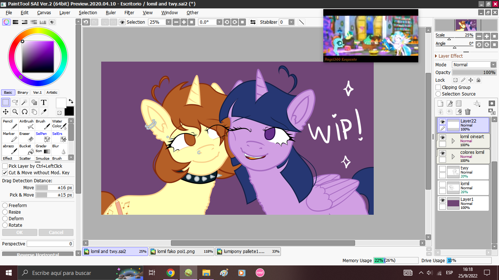Select the Resize transform option
Screen dimensions: 499x280
tap(5, 212)
